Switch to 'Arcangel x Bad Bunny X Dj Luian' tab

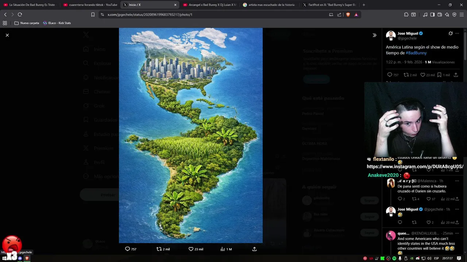209,5
